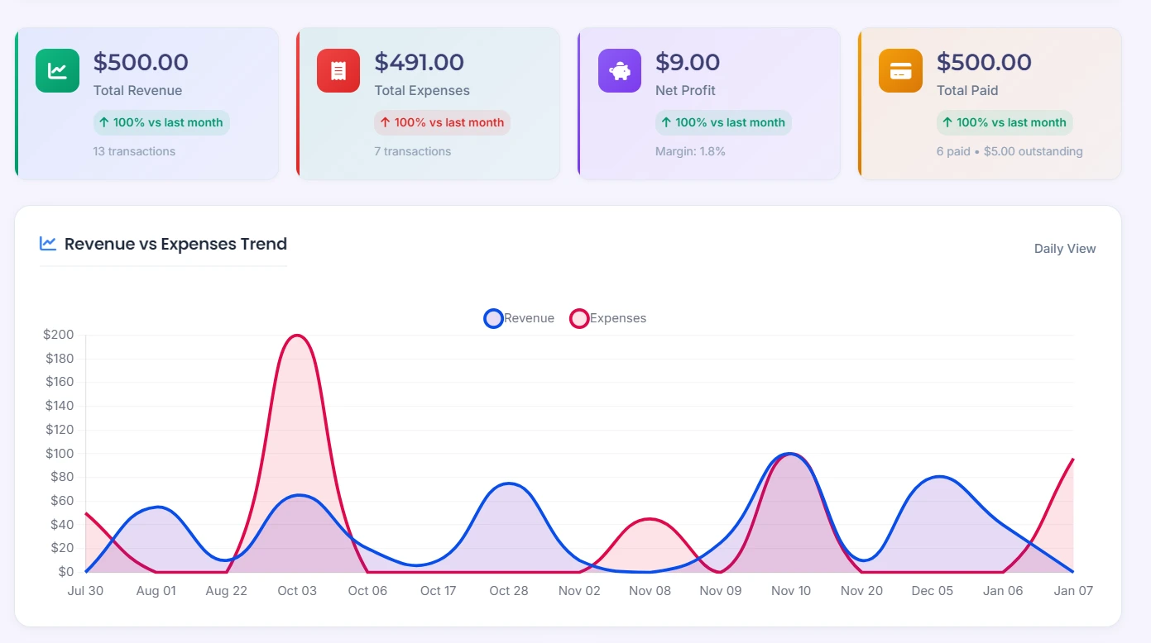Click the chart icon beside Revenue vs Expenses Trend
This screenshot has width=1151, height=643.
point(48,243)
